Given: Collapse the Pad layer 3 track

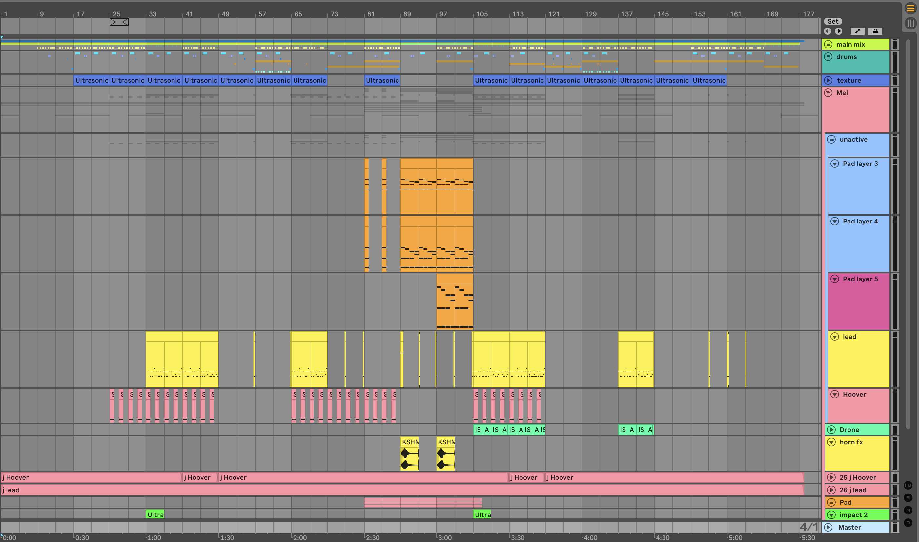Looking at the screenshot, I should click(835, 164).
